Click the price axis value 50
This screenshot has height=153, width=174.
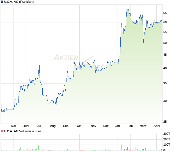coord(165,43)
